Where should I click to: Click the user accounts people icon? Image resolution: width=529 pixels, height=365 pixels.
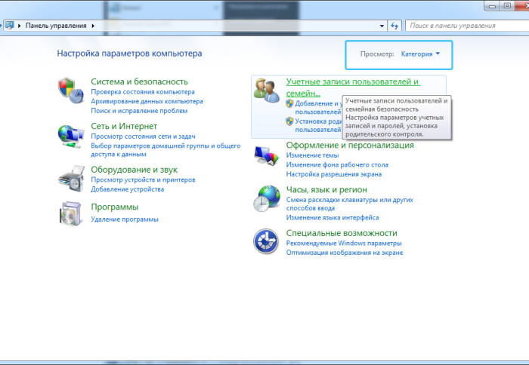click(266, 90)
